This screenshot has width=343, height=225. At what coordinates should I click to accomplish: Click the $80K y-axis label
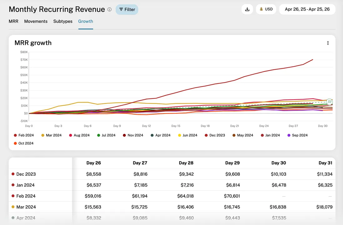tap(24, 52)
